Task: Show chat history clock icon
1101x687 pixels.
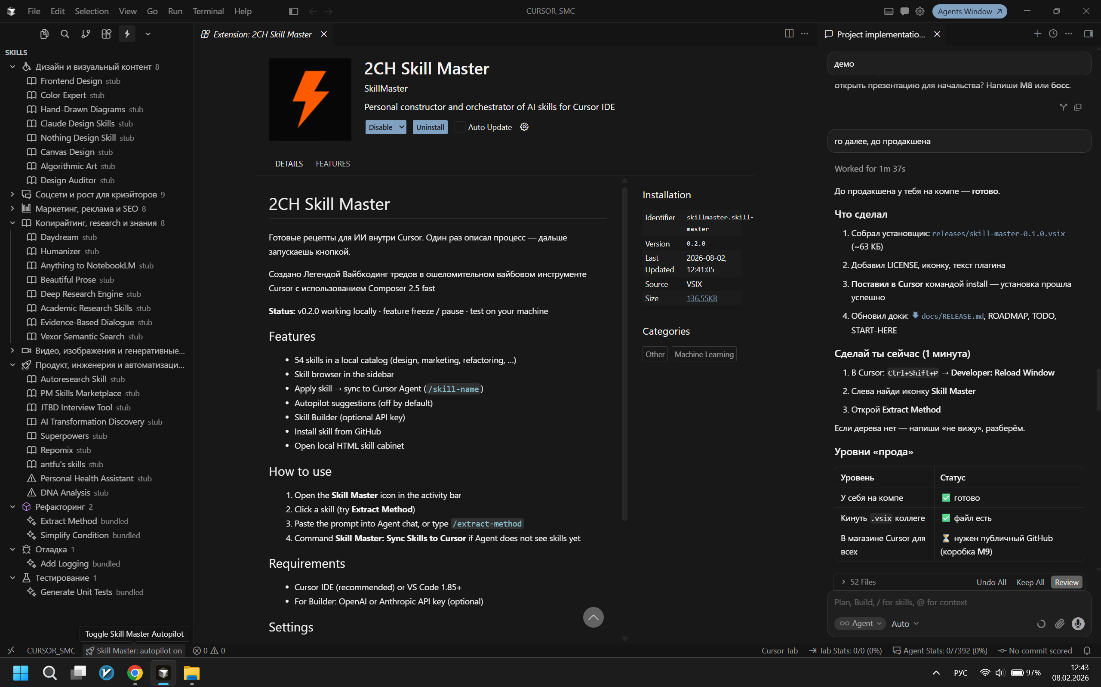Action: (x=1053, y=34)
